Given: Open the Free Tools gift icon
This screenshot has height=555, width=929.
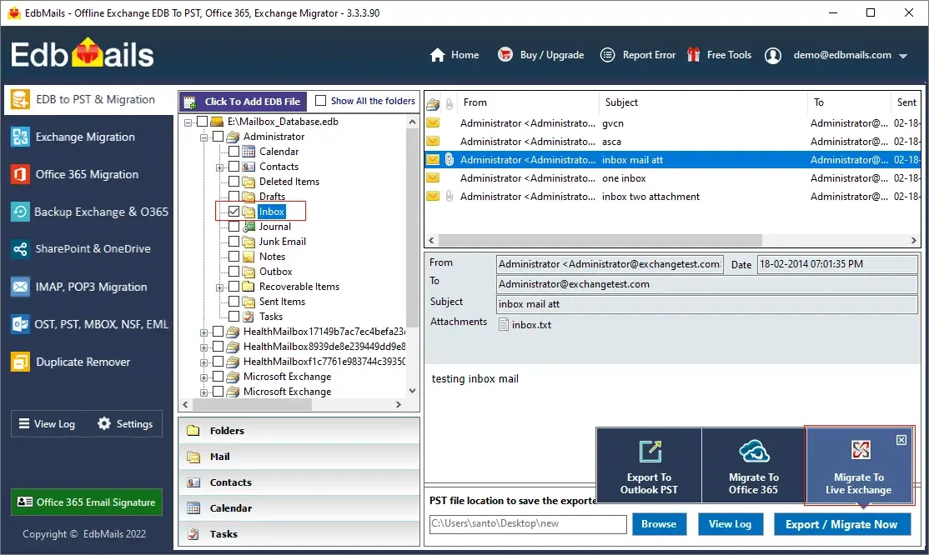Looking at the screenshot, I should point(693,55).
